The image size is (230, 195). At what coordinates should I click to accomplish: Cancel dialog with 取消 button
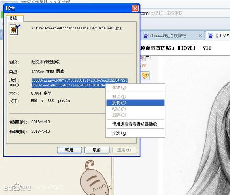97,150
